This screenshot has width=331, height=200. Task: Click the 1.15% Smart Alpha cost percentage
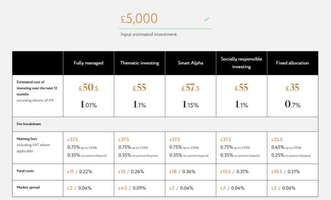[190, 105]
